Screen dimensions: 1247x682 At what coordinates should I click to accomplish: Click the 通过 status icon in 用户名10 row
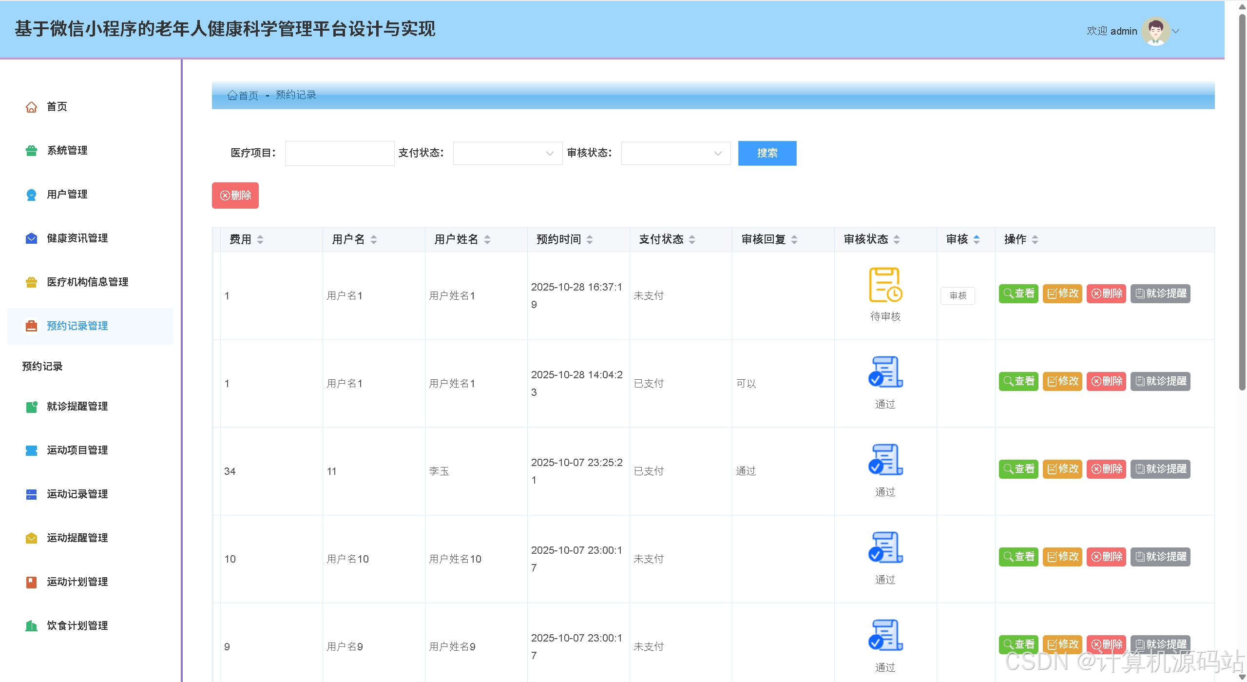click(x=885, y=547)
